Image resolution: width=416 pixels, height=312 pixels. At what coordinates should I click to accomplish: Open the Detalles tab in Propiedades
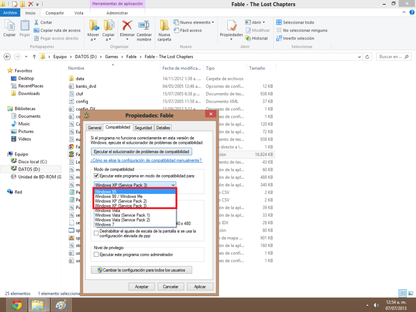click(163, 128)
